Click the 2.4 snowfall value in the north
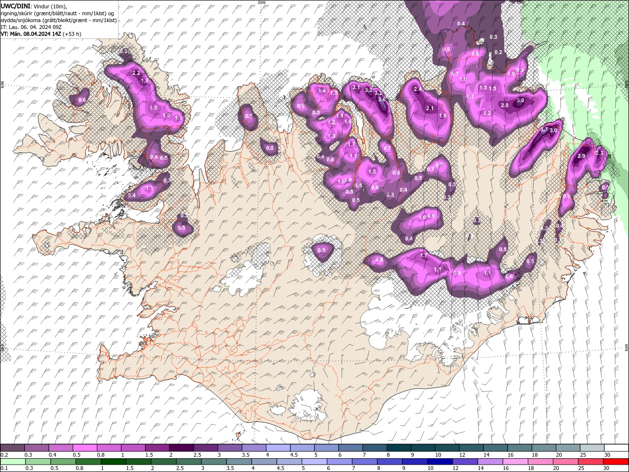Viewport: 629px width, 472px height. tap(418, 89)
